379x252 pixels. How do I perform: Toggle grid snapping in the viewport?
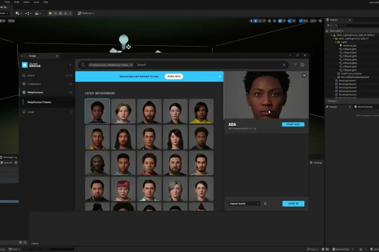280,21
